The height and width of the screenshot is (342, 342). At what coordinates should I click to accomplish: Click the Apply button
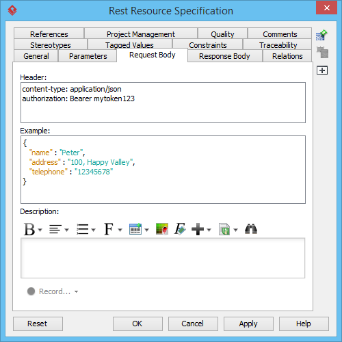click(248, 324)
